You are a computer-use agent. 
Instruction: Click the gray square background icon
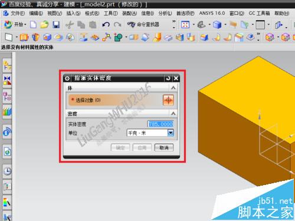pos(260,25)
